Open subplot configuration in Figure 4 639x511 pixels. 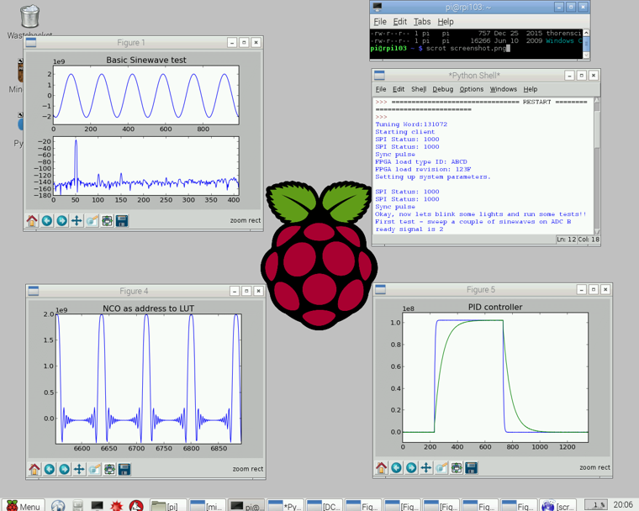point(109,469)
